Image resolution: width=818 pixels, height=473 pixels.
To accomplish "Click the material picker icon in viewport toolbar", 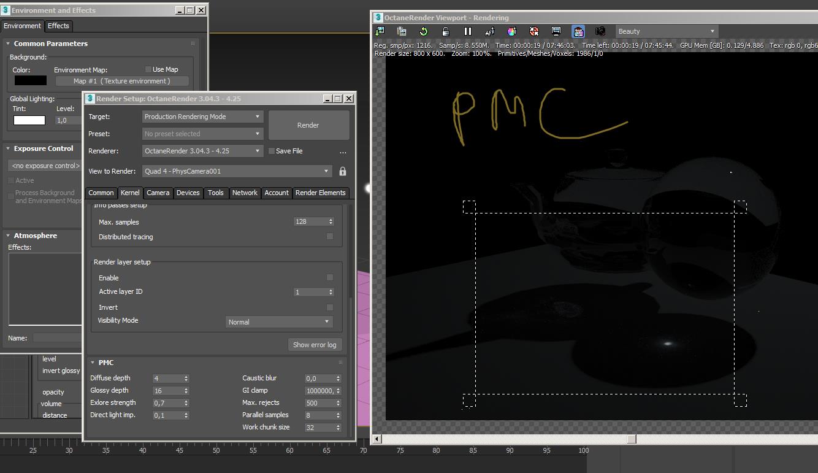I will 533,31.
